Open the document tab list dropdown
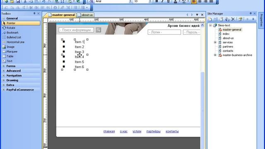265x149 pixels. pos(197,15)
